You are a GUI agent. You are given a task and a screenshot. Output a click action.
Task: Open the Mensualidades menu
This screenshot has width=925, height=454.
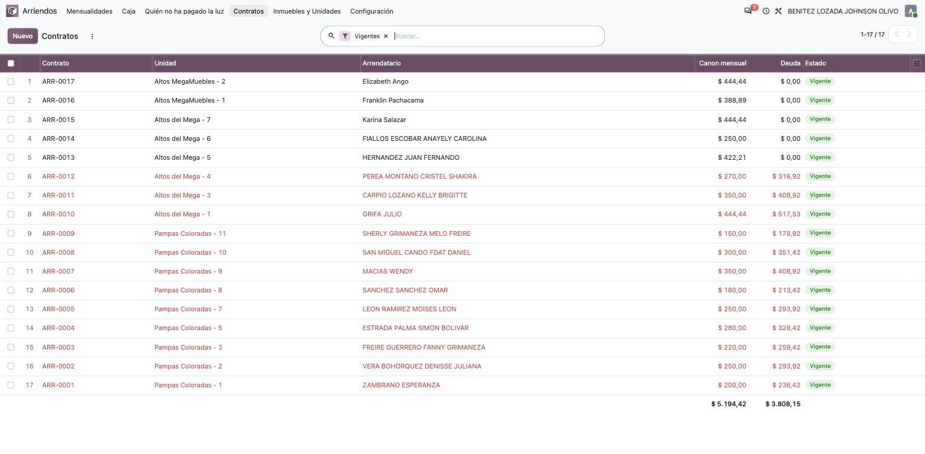point(90,11)
